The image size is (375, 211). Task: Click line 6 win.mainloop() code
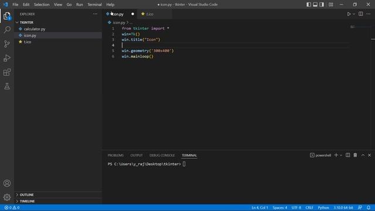137,56
